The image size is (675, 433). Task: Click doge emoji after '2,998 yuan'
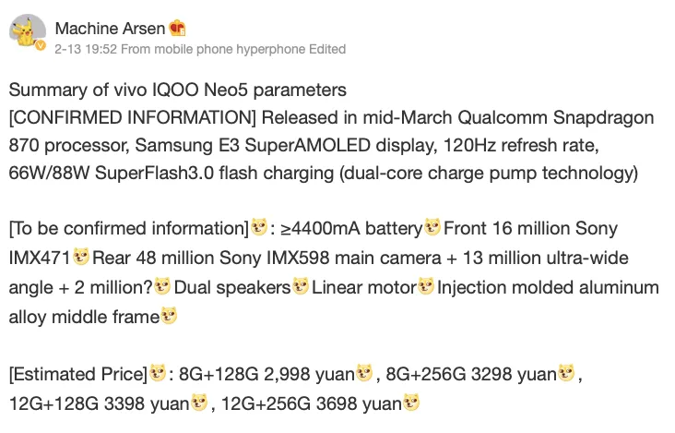(364, 374)
